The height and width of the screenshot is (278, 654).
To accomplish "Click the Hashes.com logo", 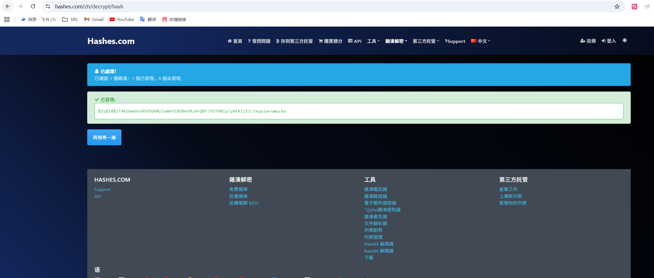I will tap(111, 41).
